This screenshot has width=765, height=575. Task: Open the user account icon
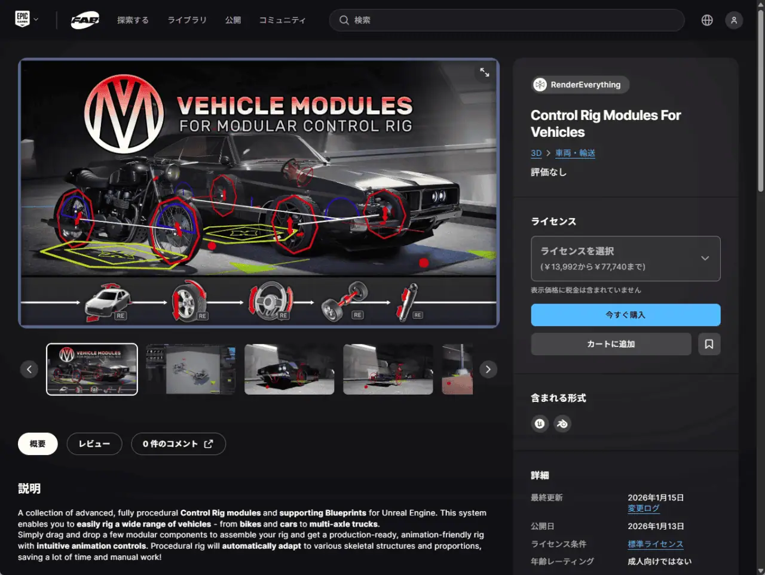(x=734, y=20)
